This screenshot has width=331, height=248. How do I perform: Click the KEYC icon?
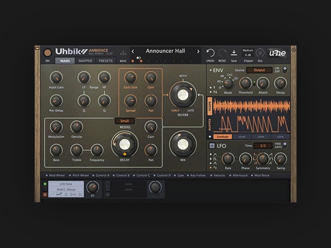tap(123, 53)
